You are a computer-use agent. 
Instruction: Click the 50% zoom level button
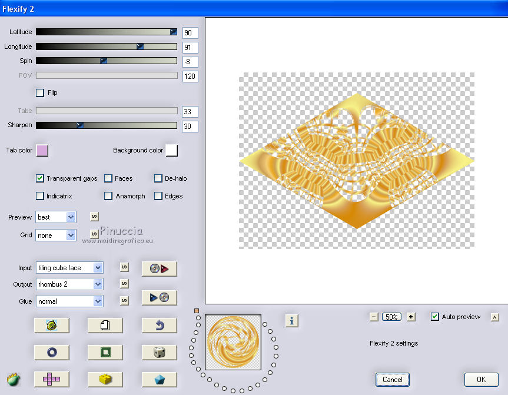pyautogui.click(x=391, y=317)
